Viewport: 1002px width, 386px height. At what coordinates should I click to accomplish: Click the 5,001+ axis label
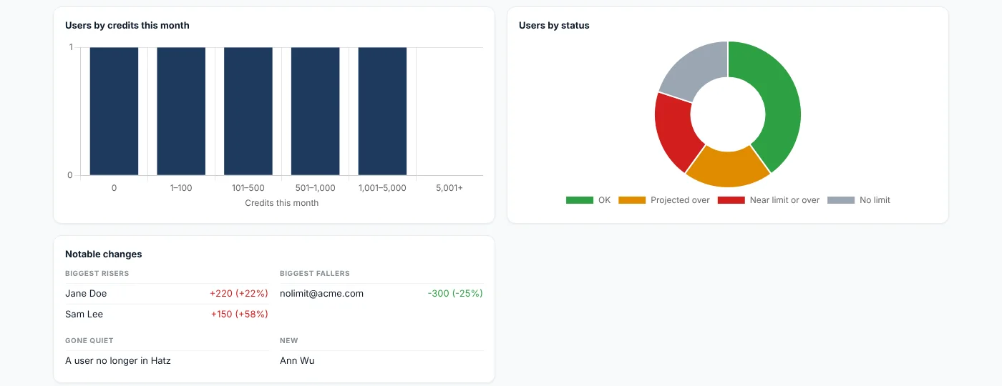pos(449,188)
